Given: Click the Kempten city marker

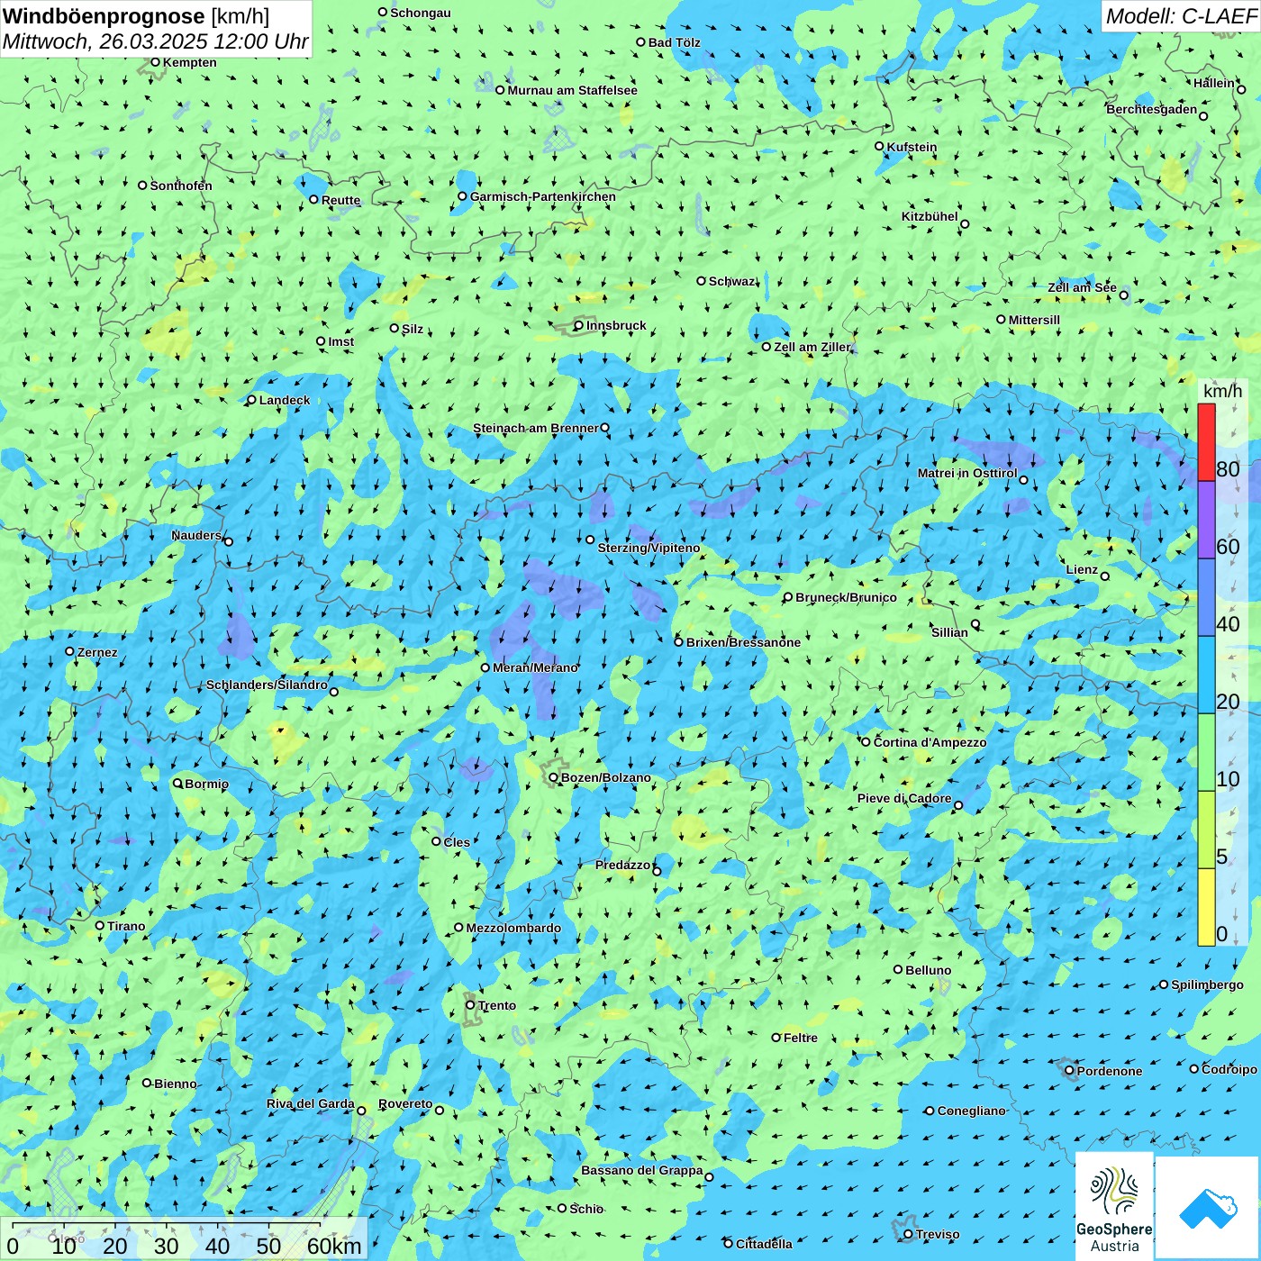Looking at the screenshot, I should tap(155, 62).
